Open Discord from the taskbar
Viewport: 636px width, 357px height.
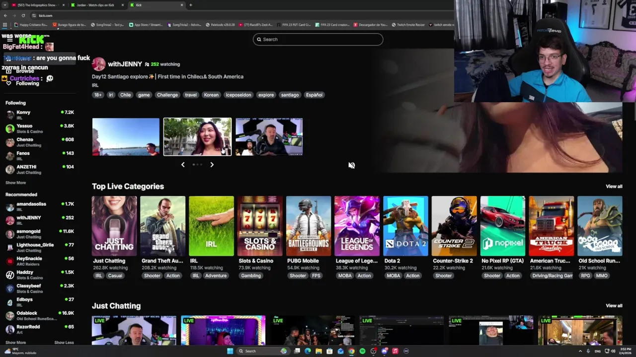pyautogui.click(x=384, y=351)
